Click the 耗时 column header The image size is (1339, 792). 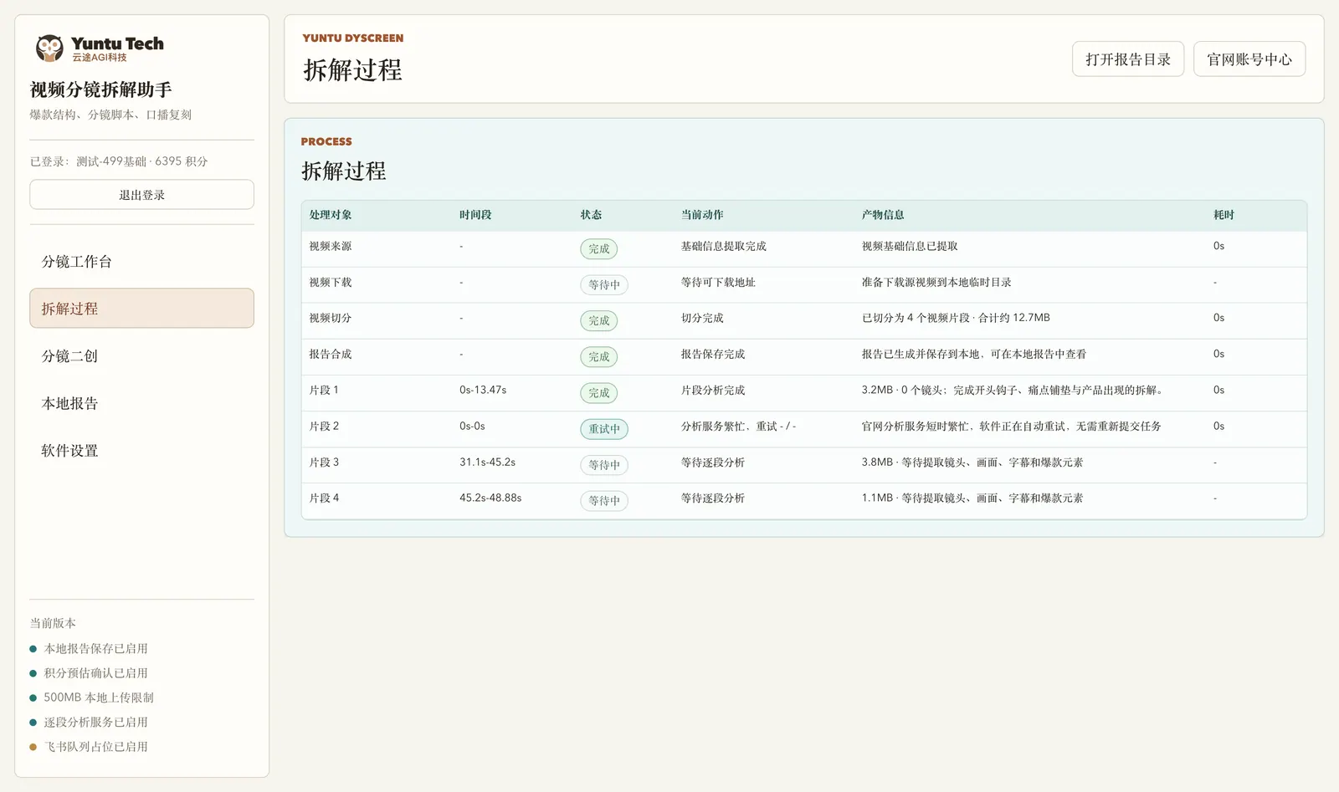pos(1224,215)
